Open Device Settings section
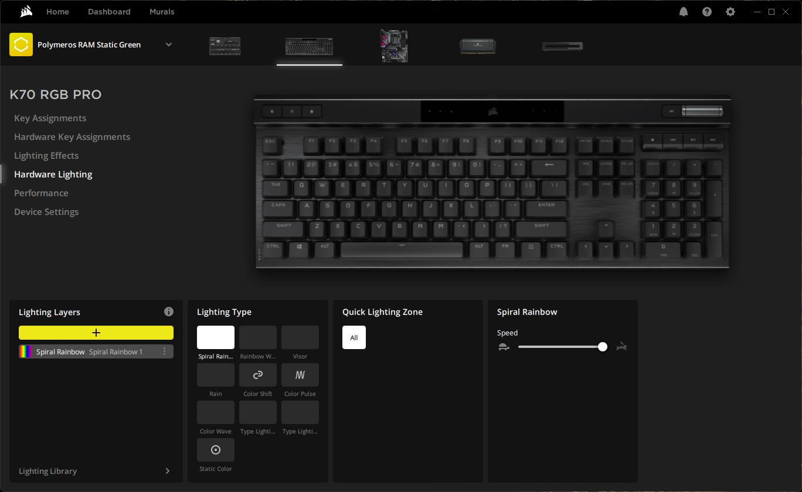Image resolution: width=802 pixels, height=492 pixels. tap(46, 212)
